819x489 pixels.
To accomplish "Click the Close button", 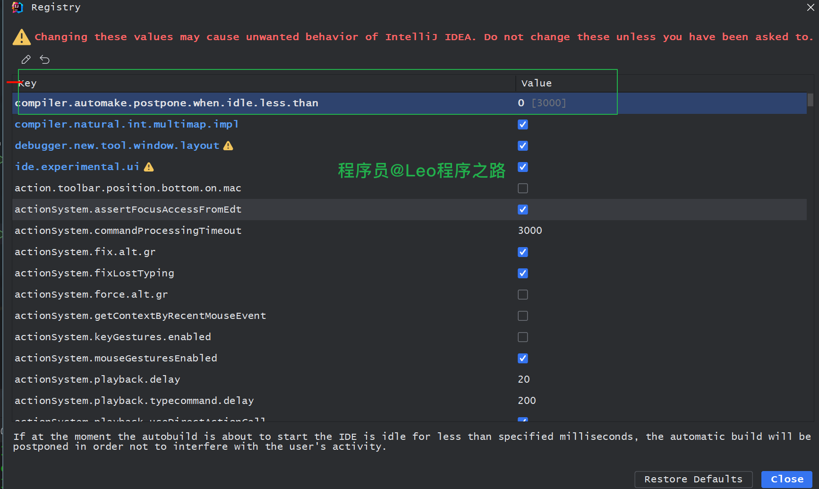I will tap(786, 479).
